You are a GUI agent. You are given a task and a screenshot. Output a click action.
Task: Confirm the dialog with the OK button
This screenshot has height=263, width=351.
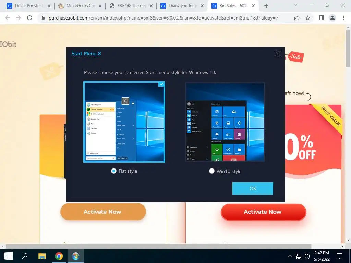coord(253,188)
